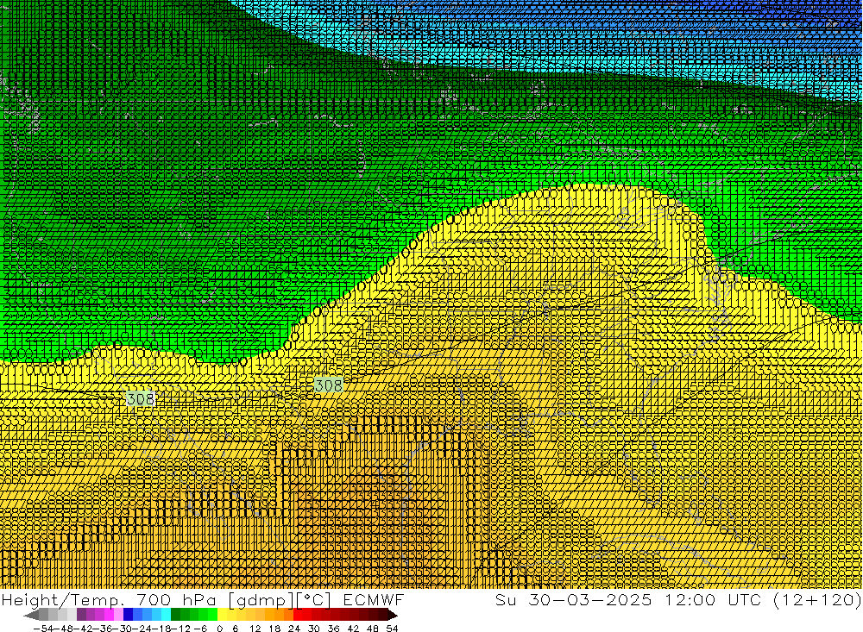Click the 'ECMWF' model name
Image resolution: width=863 pixels, height=632 pixels.
coord(373,599)
